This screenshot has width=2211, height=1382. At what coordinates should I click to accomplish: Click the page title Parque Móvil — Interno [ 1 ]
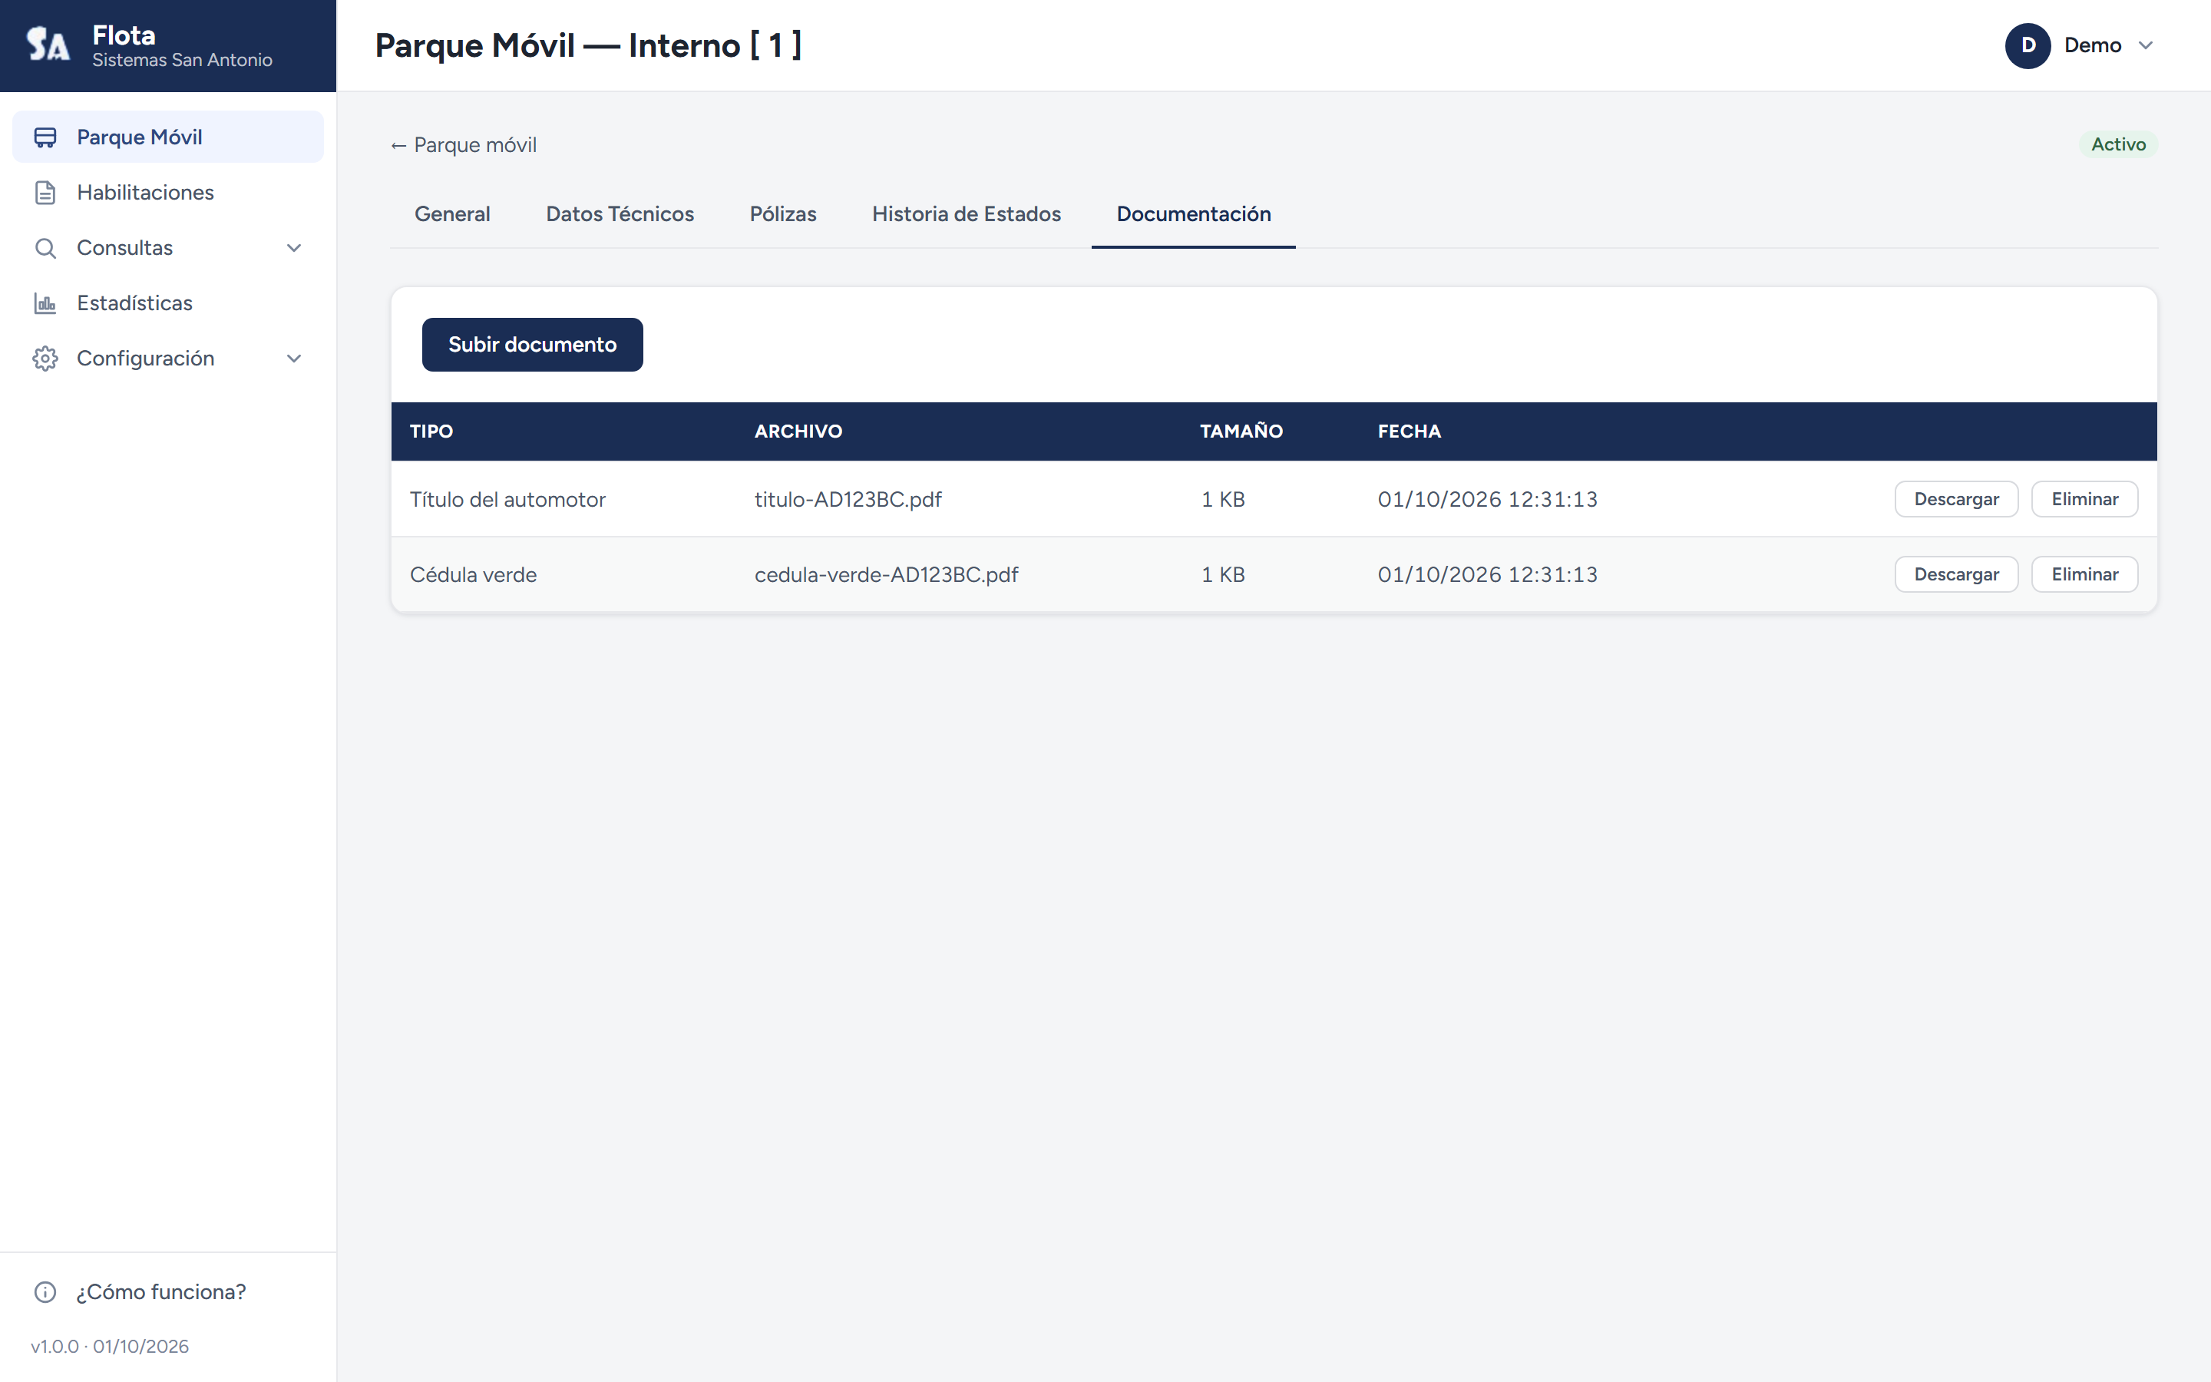coord(588,45)
